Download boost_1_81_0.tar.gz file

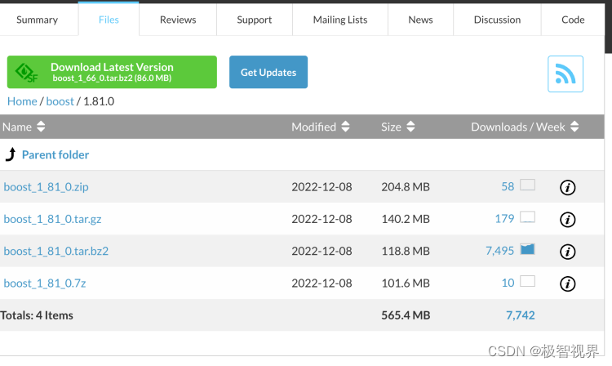point(53,219)
